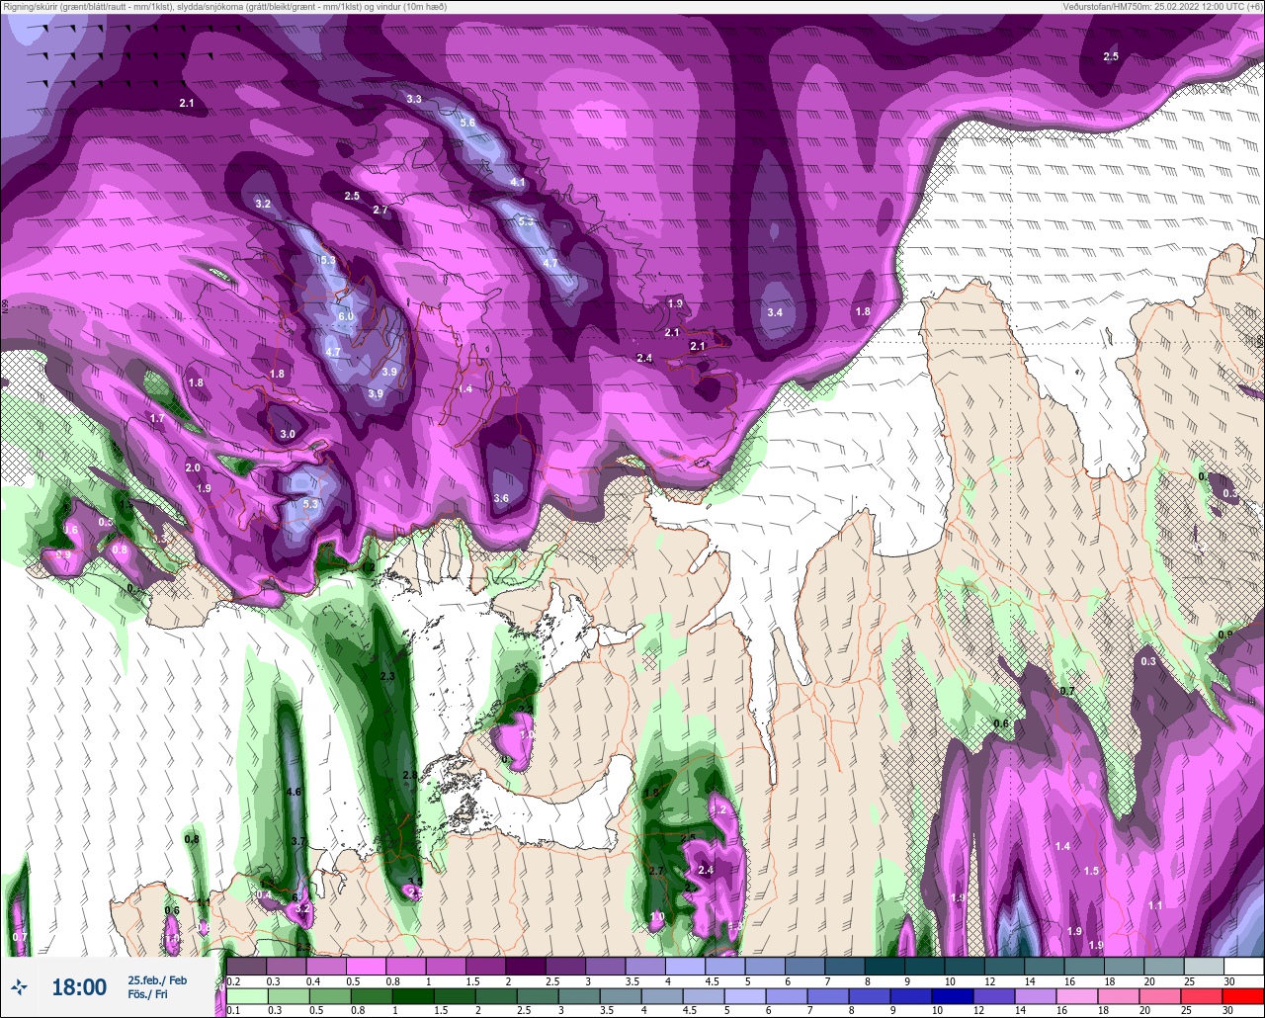The height and width of the screenshot is (1018, 1265).
Task: Click the 4.1 precipitation value on map
Action: click(518, 183)
